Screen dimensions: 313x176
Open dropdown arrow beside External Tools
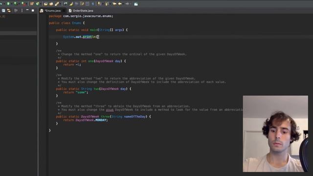click(26, 4)
